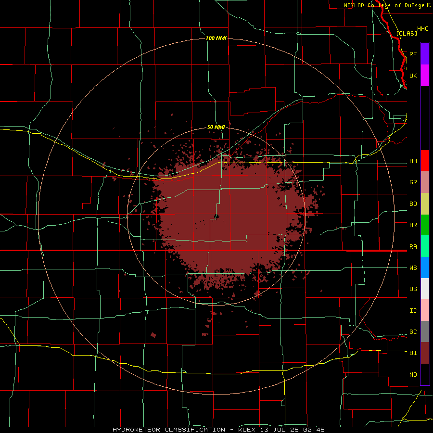
Task: Click the 50 NMI range ring label
Action: pyautogui.click(x=216, y=127)
